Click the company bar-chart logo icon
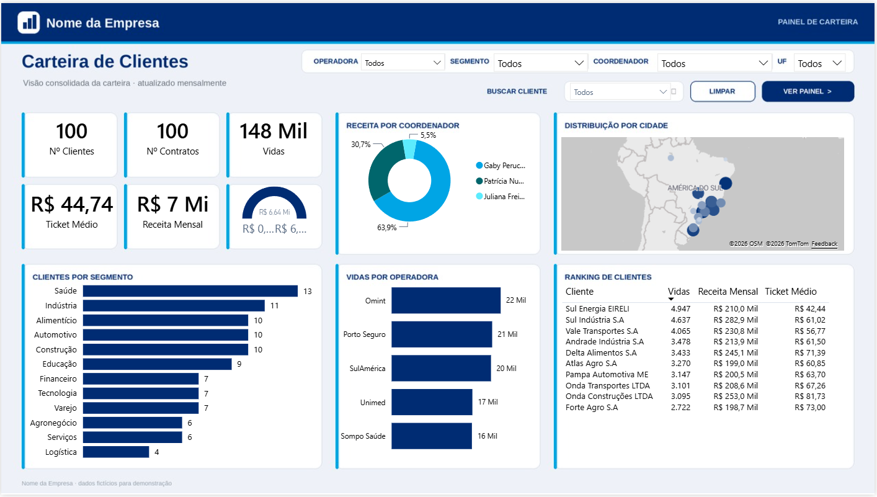The width and height of the screenshot is (877, 497). click(x=29, y=22)
